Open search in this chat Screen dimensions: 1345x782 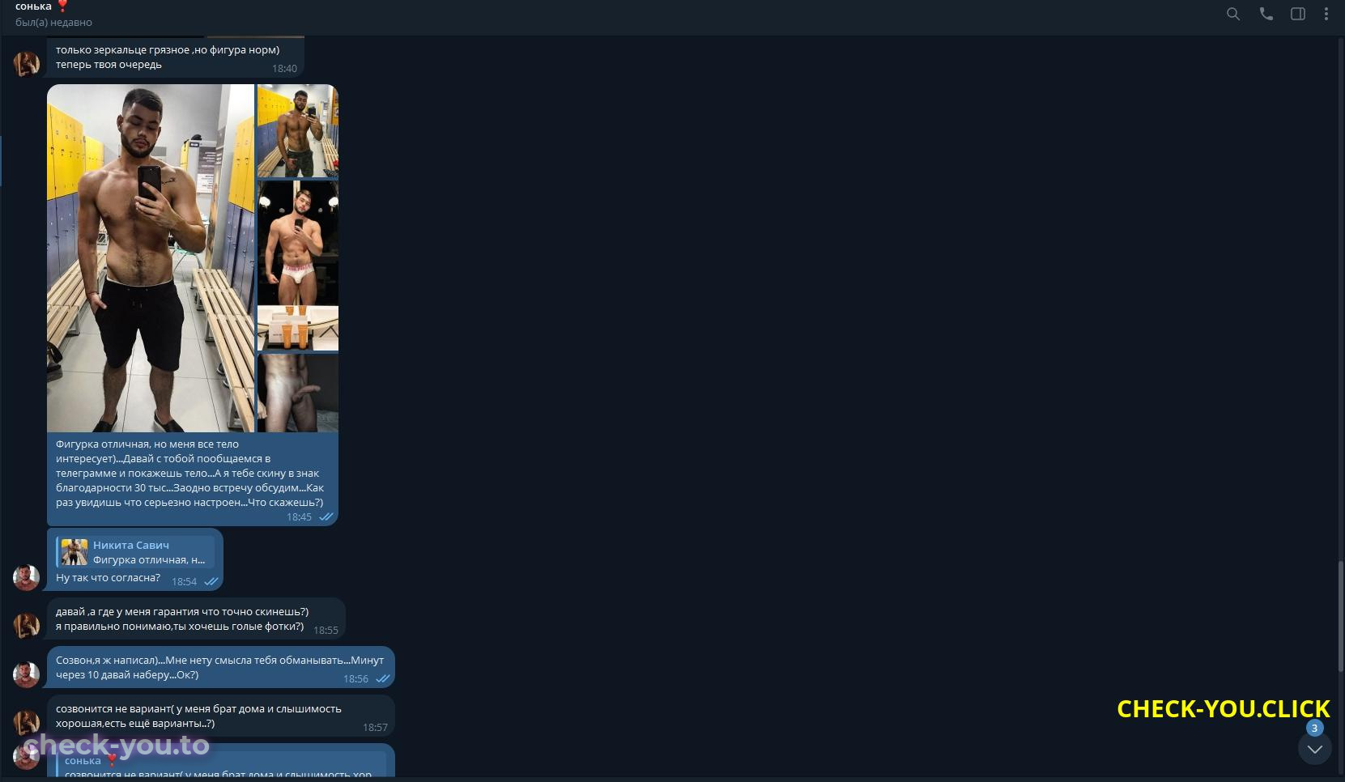1233,14
